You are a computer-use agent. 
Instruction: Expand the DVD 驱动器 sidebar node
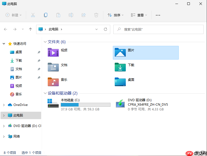coord(4,126)
